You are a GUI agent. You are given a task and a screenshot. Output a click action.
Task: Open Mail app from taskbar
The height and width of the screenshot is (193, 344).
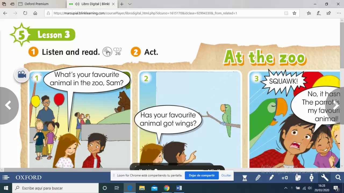(154, 188)
